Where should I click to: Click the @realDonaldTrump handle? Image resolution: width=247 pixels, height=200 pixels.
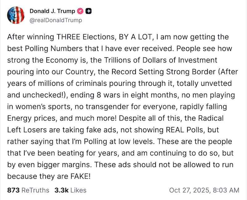coord(56,20)
